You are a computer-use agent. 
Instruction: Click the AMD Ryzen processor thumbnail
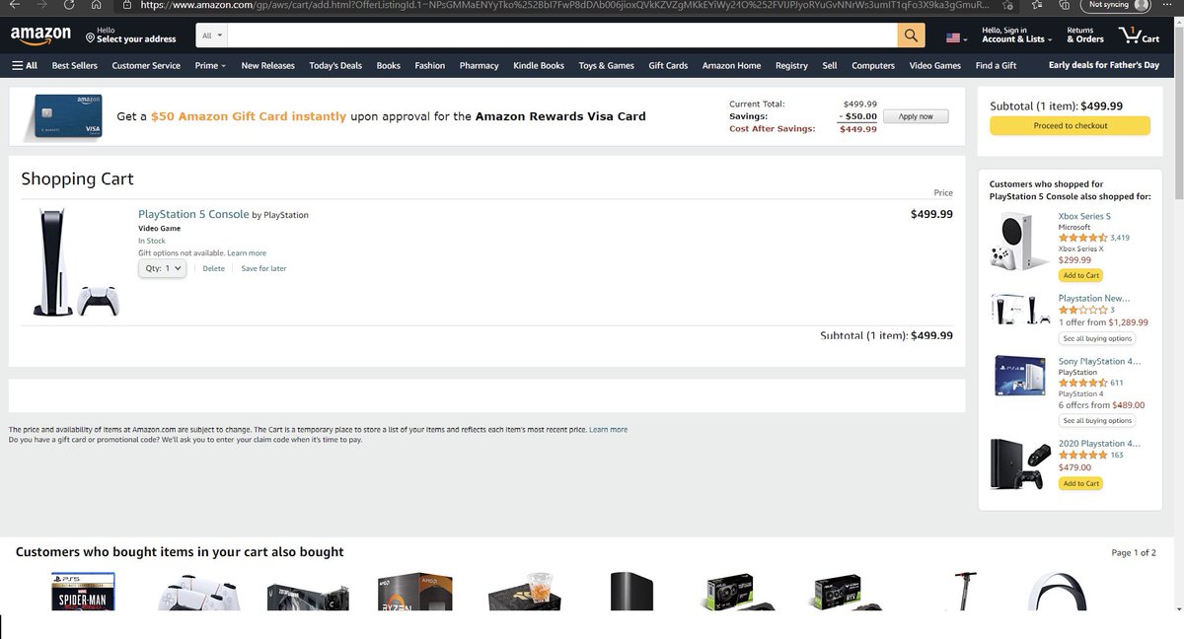tap(414, 591)
